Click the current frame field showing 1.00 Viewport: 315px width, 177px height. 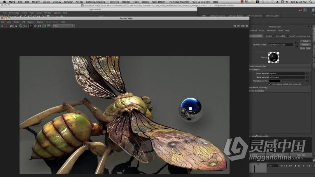pos(272,166)
